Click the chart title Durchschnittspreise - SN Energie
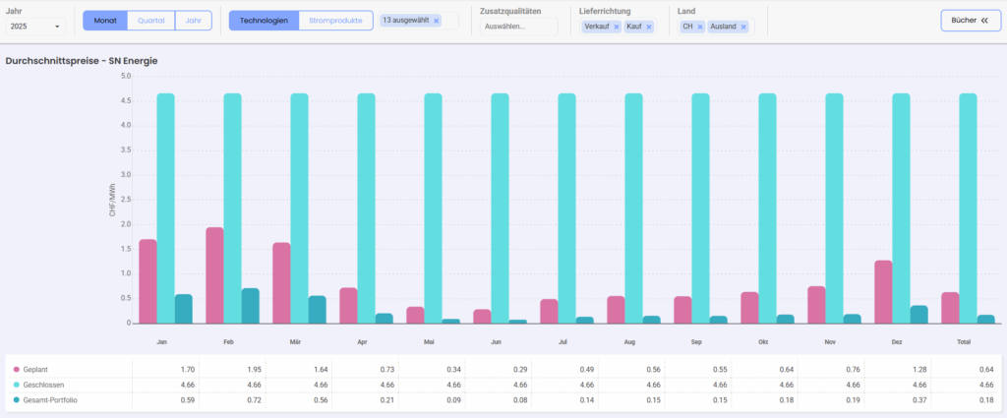This screenshot has width=1007, height=418. pyautogui.click(x=82, y=61)
